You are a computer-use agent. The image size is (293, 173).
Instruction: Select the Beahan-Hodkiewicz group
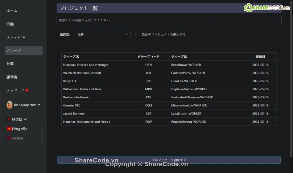point(77,97)
